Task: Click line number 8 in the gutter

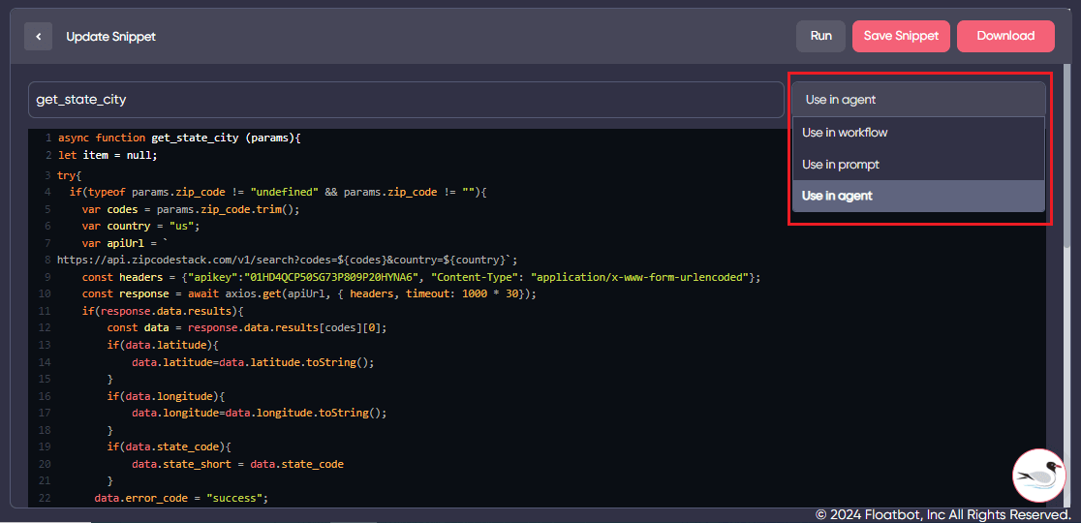Action: click(47, 260)
